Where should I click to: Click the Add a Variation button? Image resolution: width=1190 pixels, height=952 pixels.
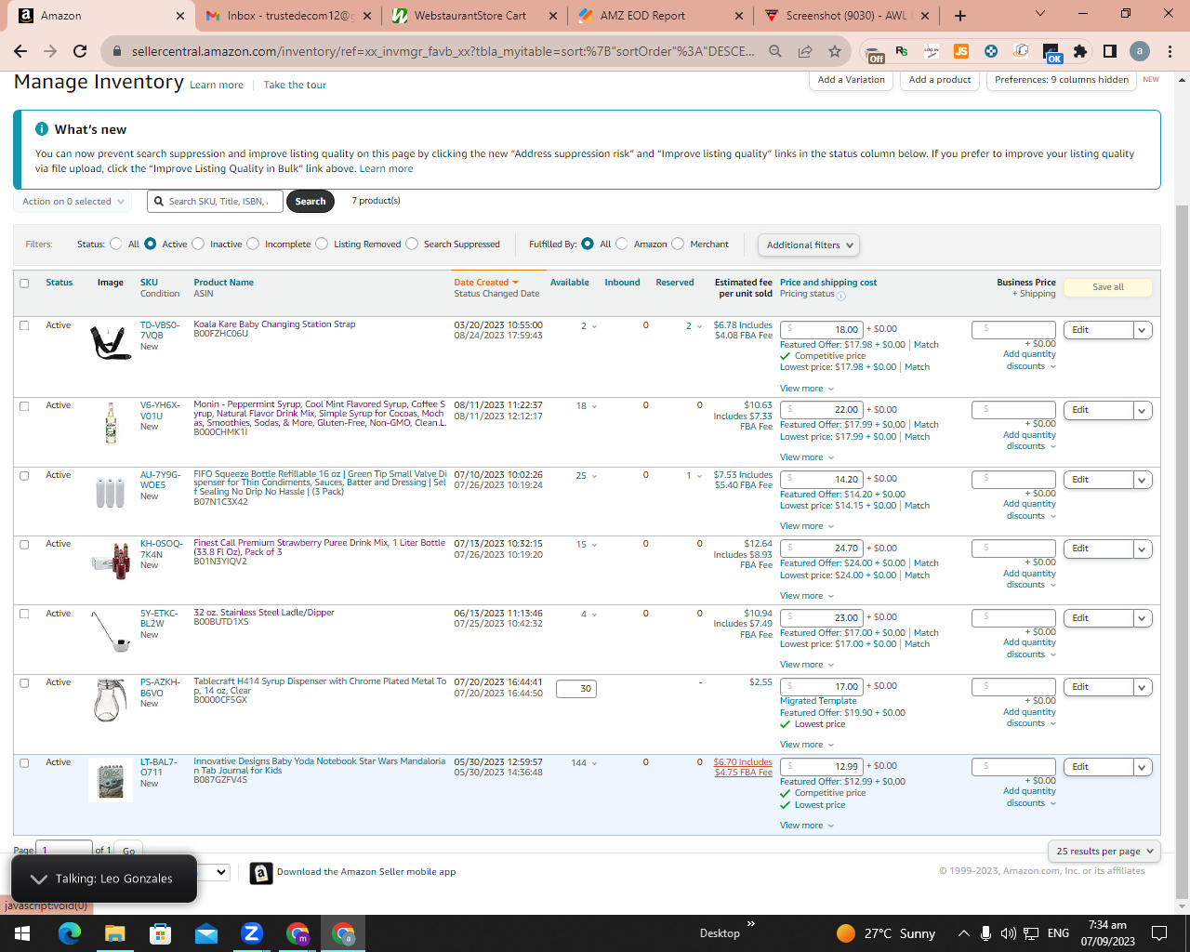tap(851, 80)
